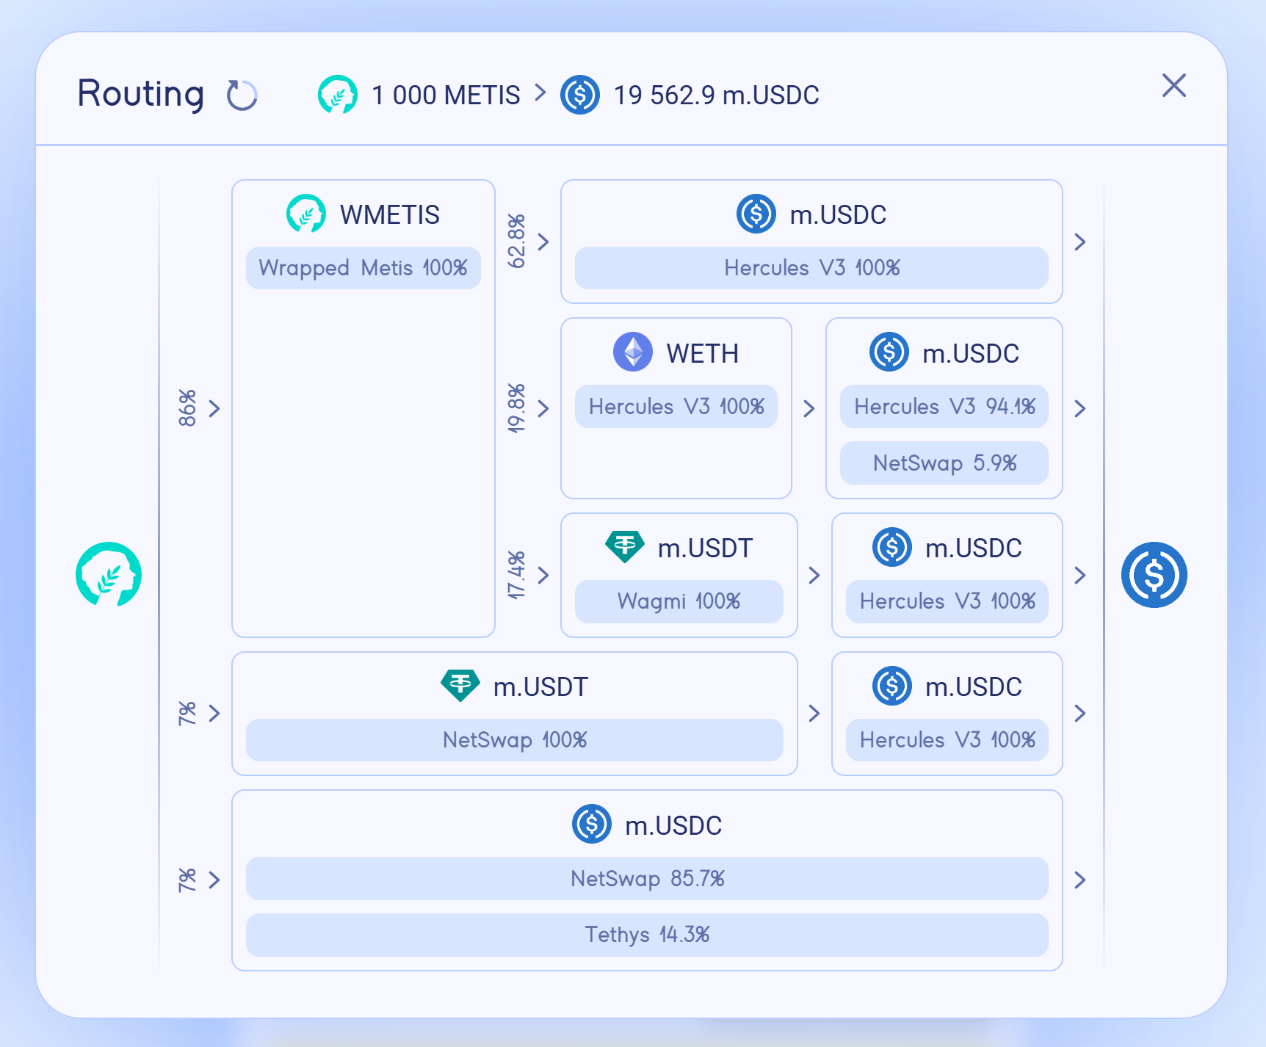Click the large m.USDC destination token icon

point(1154,574)
